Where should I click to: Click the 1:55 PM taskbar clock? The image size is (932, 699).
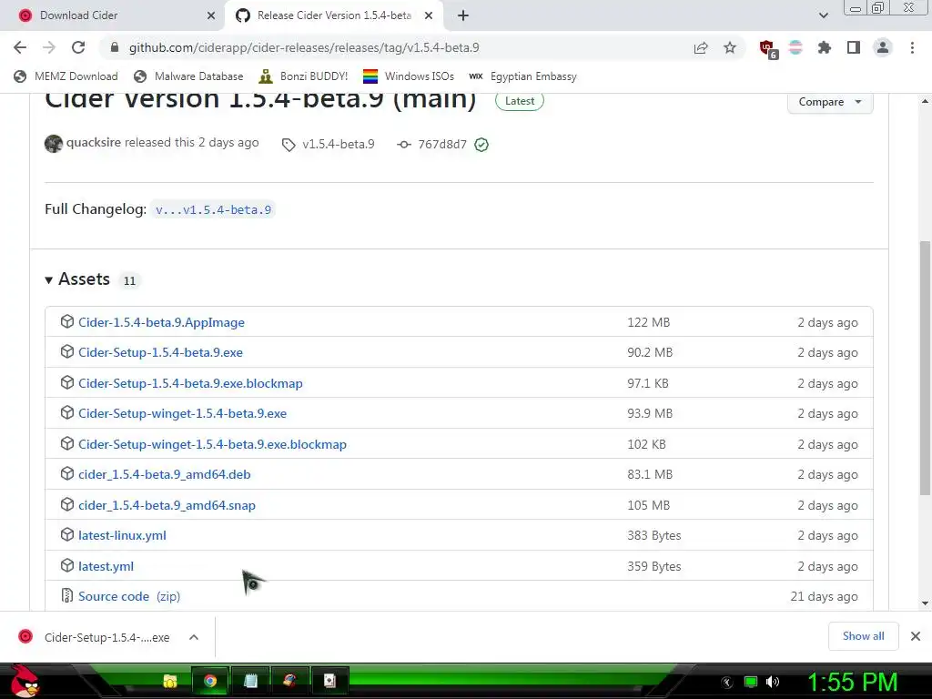click(x=852, y=683)
